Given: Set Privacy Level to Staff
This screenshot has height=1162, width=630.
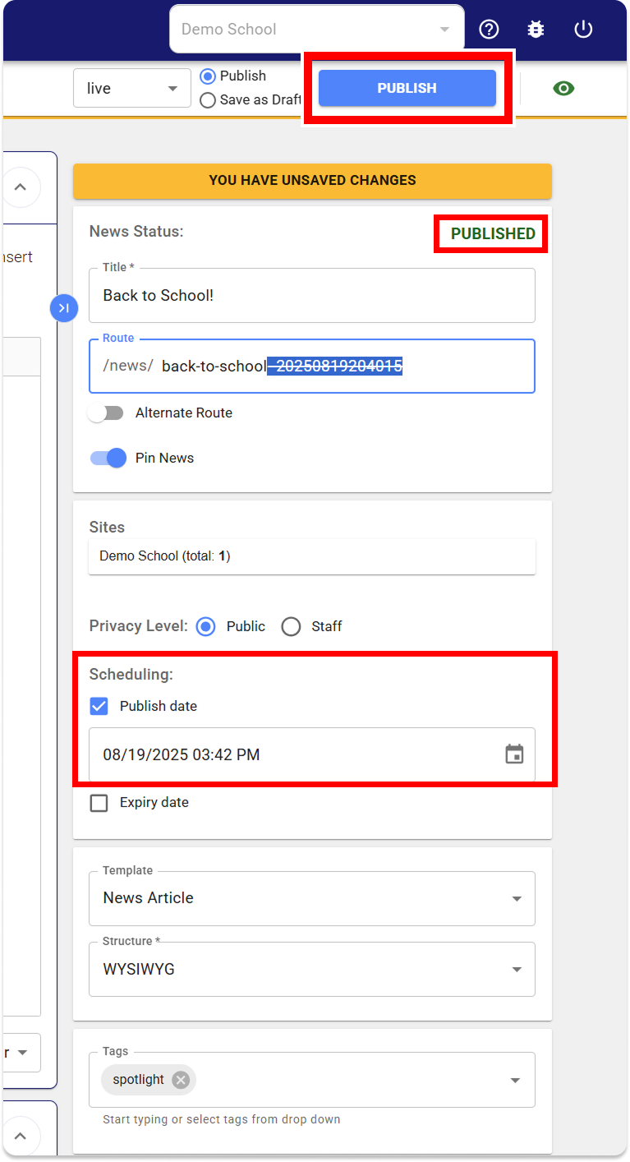Looking at the screenshot, I should [x=292, y=626].
